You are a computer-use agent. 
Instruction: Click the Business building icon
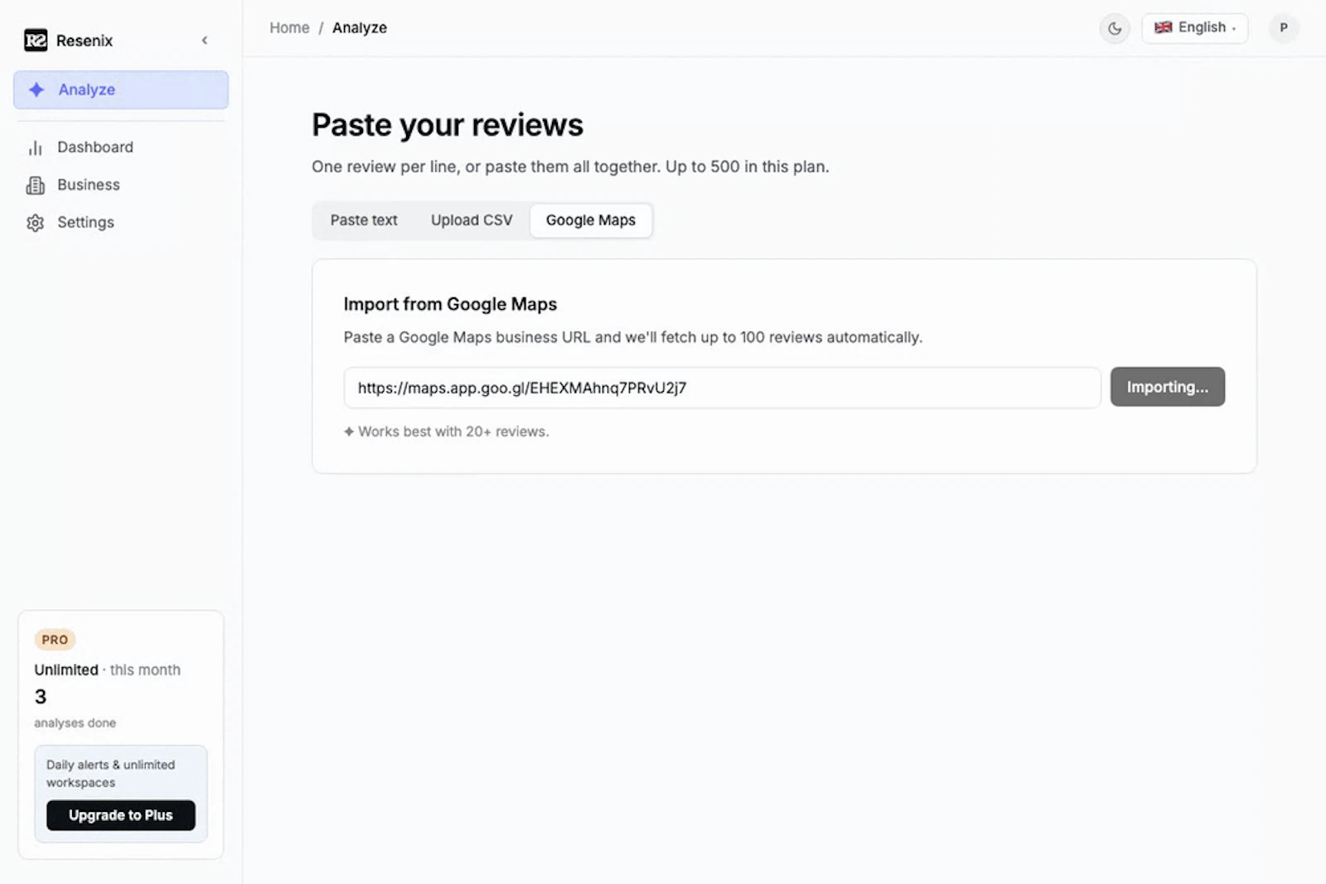pyautogui.click(x=35, y=185)
